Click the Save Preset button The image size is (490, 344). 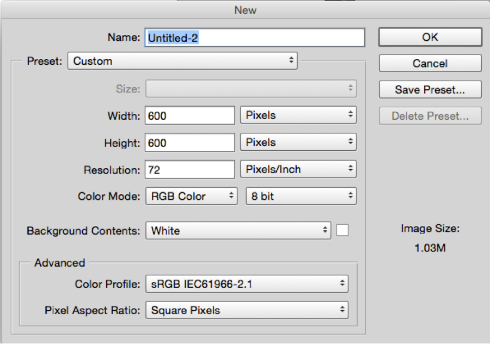[x=430, y=90]
